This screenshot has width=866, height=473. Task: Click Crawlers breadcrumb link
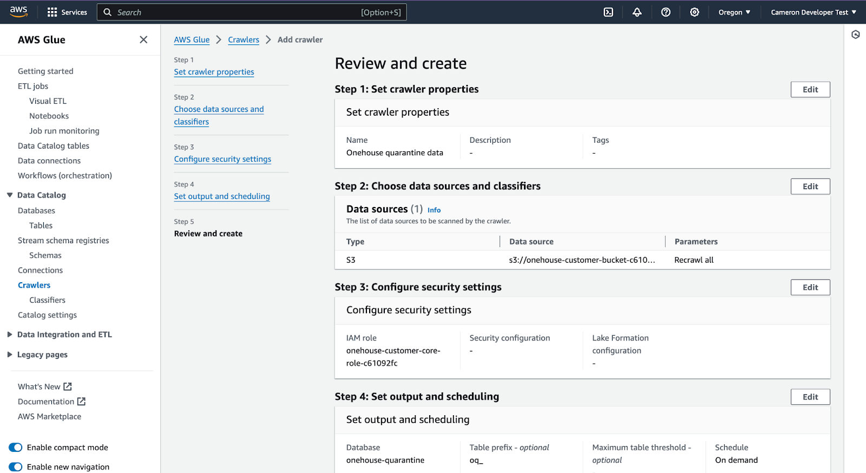[244, 39]
